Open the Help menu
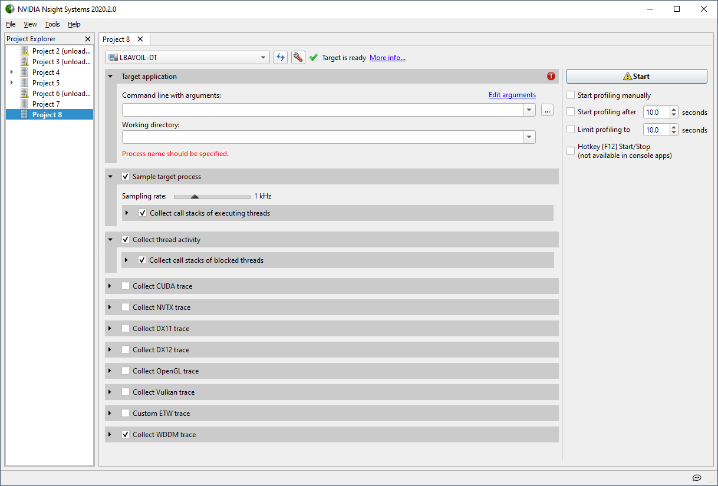This screenshot has width=718, height=486. 74,24
